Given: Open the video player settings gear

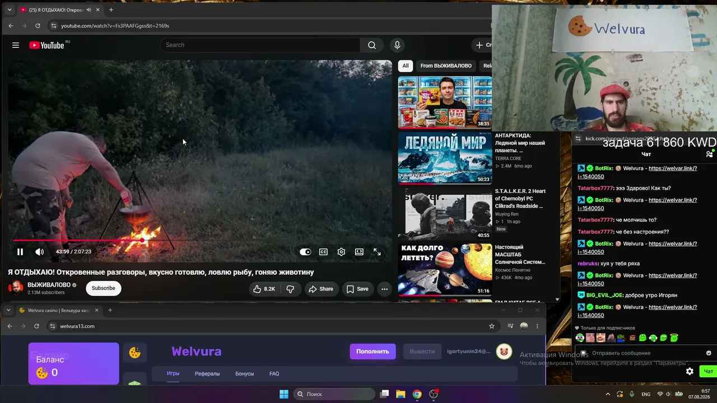Looking at the screenshot, I should (341, 252).
